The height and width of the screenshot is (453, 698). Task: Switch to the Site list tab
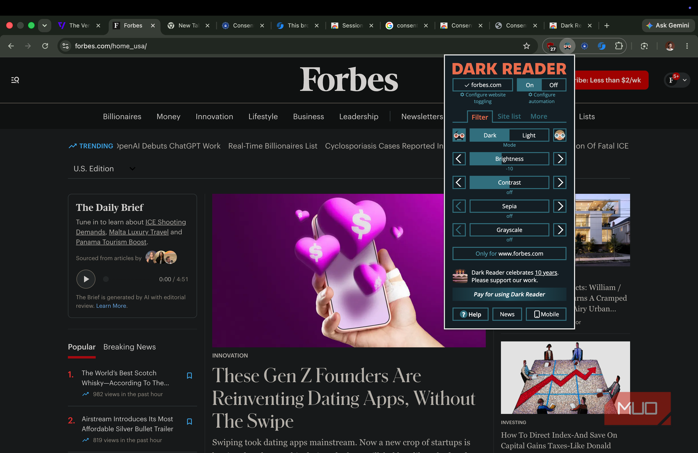tap(509, 116)
